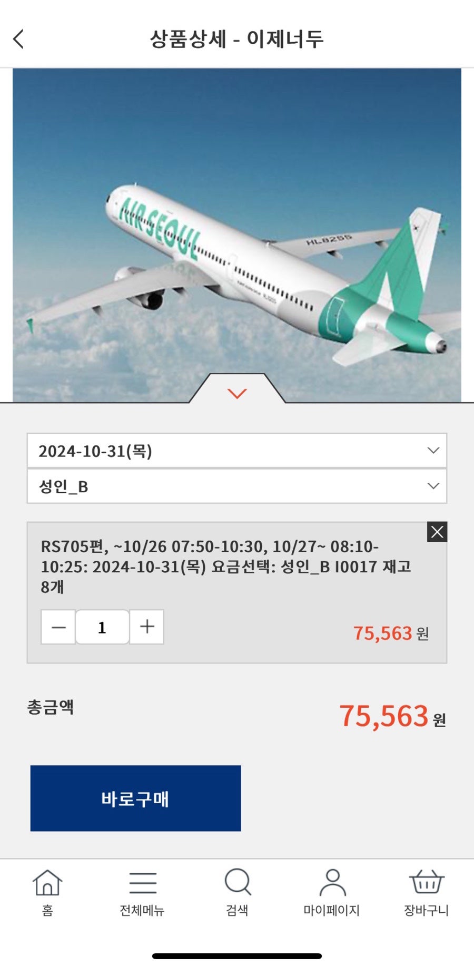Open the 홈 home icon
This screenshot has width=474, height=966.
[47, 883]
